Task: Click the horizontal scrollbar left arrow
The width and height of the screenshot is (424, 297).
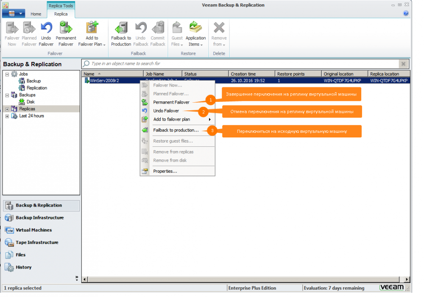Action: tap(85, 279)
